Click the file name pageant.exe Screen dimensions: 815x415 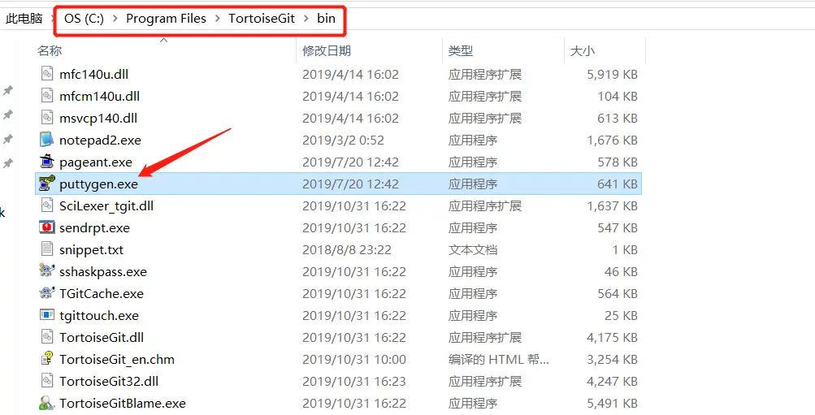96,162
